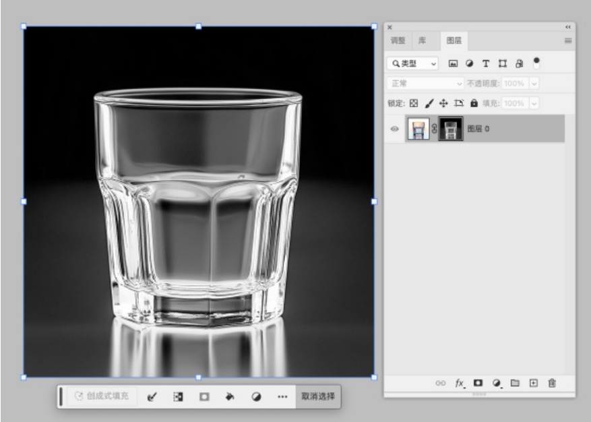Expand the 不透明度 opacity dropdown arrow

point(535,84)
